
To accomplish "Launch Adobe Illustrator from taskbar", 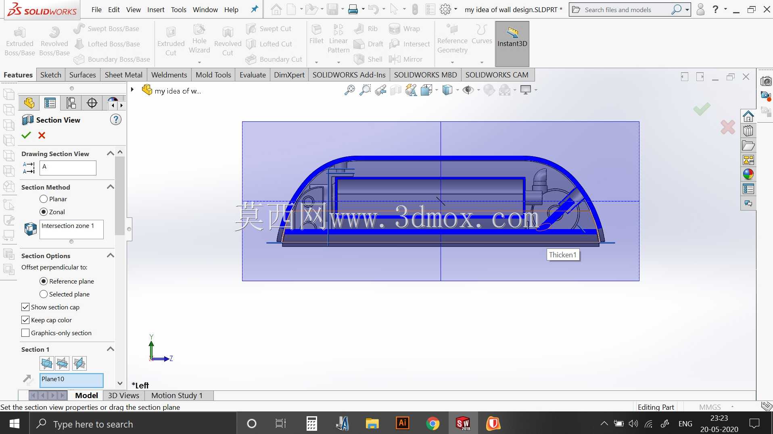I will [x=402, y=423].
